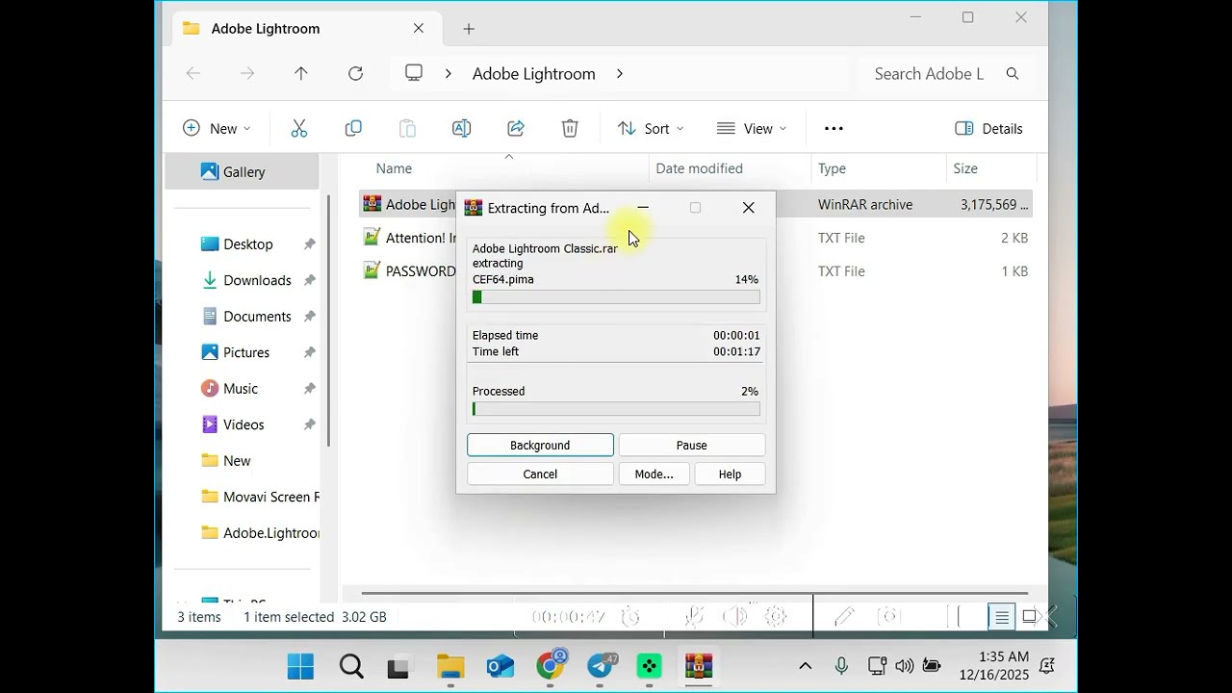The image size is (1232, 693).
Task: Click the Share icon in toolbar
Action: coord(516,128)
